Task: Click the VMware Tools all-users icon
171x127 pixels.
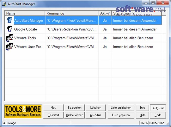Action: click(x=10, y=38)
